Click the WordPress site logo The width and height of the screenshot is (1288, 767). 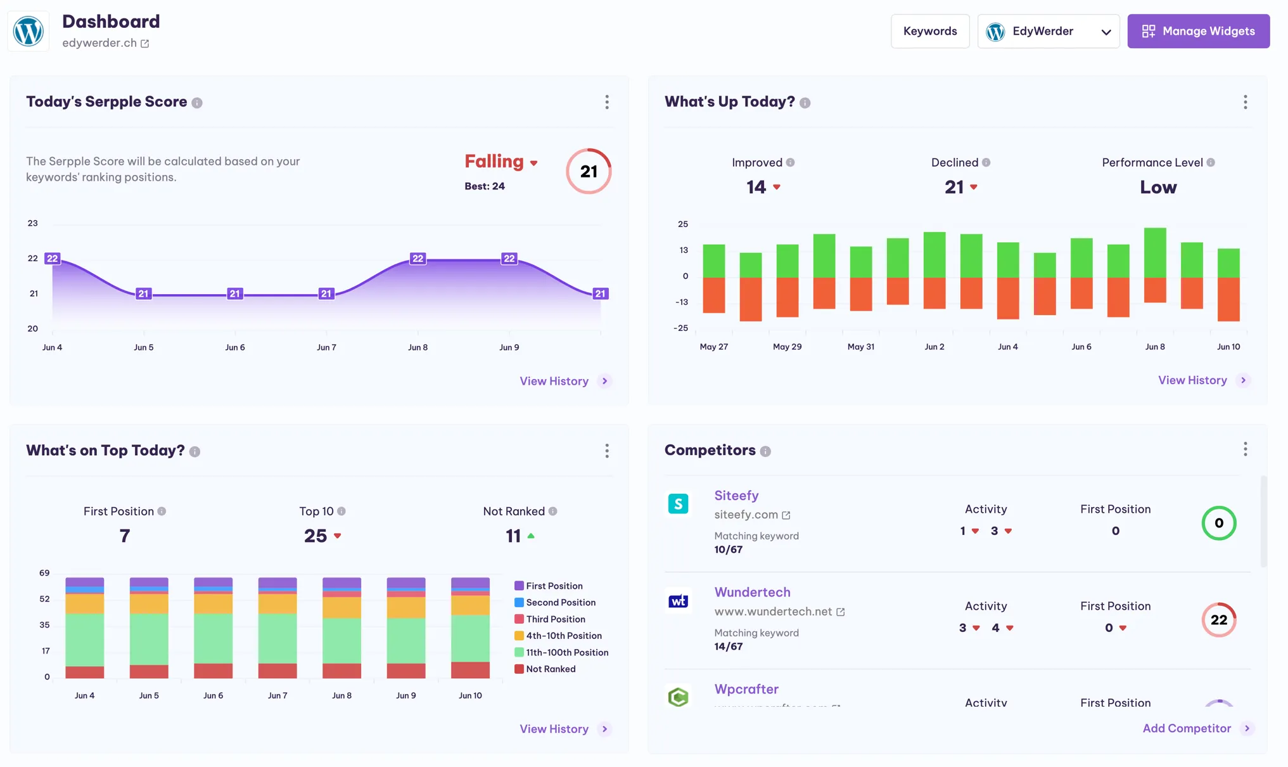click(x=29, y=30)
